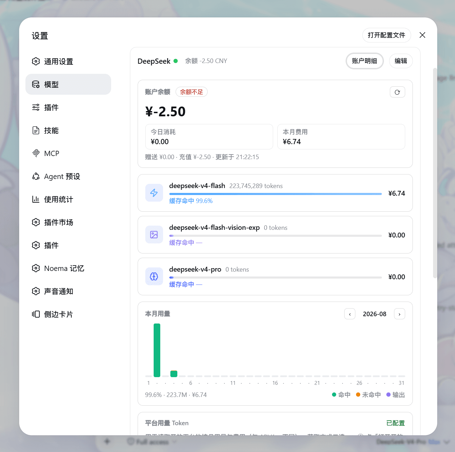Click the MCP icon in the sidebar
Viewport: 455px width, 452px height.
click(x=36, y=153)
